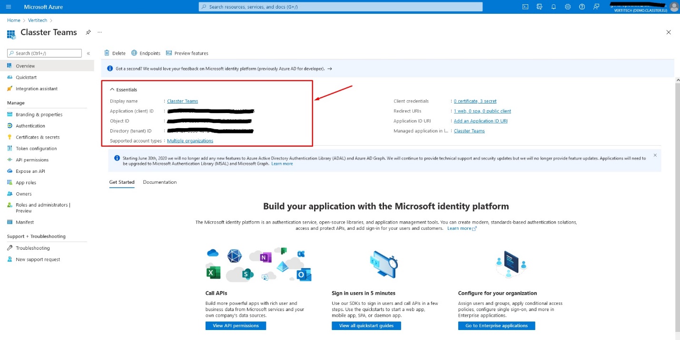Switch to the Get Started tab
This screenshot has width=680, height=340.
[x=122, y=182]
